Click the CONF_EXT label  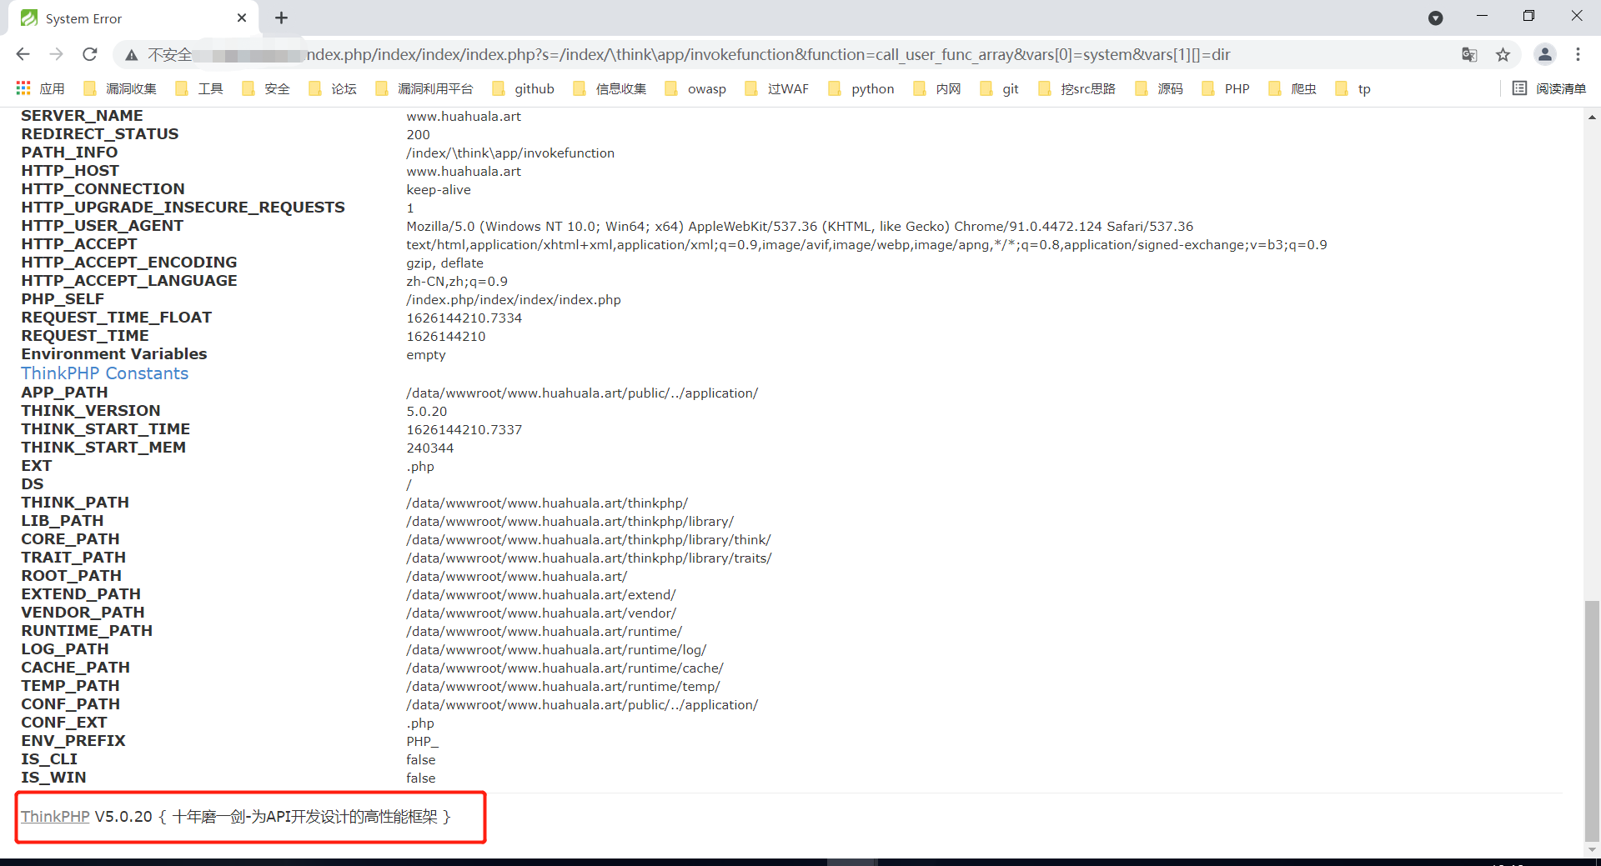point(64,723)
